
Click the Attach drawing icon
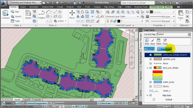(x=28, y=14)
